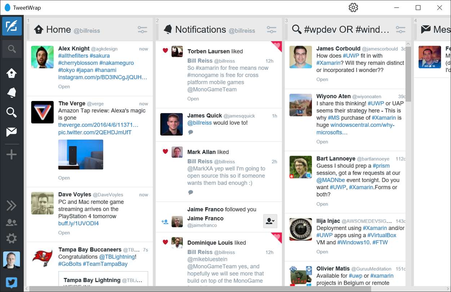Click reply bubble under Mark Allan's liked tweet
The height and width of the screenshot is (292, 451).
point(191,193)
